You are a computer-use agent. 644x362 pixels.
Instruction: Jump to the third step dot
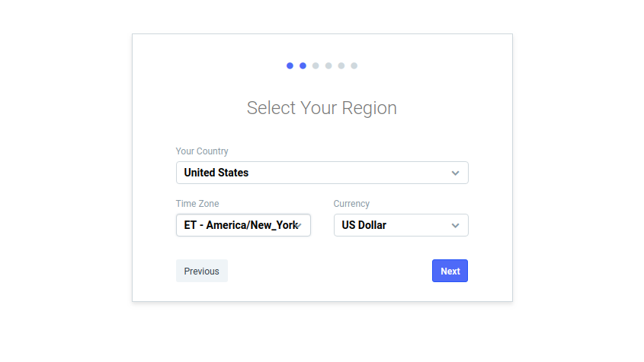(316, 65)
